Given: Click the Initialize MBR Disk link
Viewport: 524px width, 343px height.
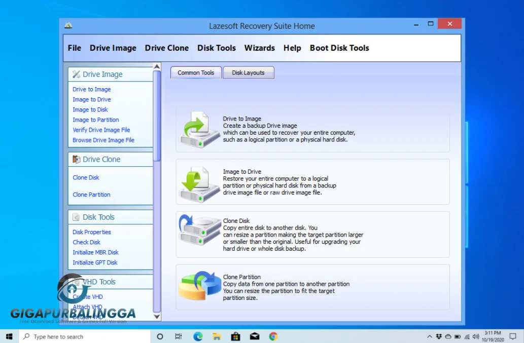Looking at the screenshot, I should tap(95, 252).
